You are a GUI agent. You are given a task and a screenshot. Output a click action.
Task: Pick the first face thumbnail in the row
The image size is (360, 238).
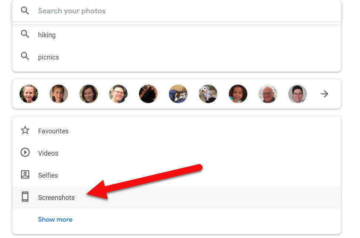pos(29,94)
